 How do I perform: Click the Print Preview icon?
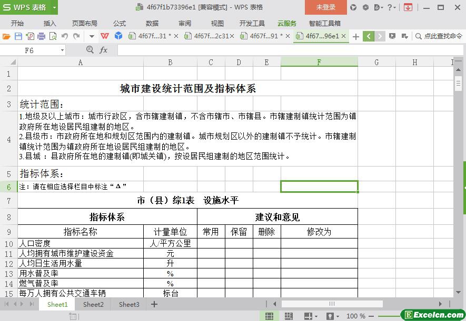pyautogui.click(x=53, y=36)
